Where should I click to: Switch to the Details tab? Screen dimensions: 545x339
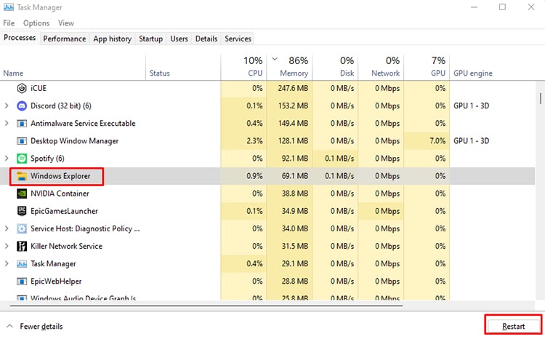coord(206,39)
